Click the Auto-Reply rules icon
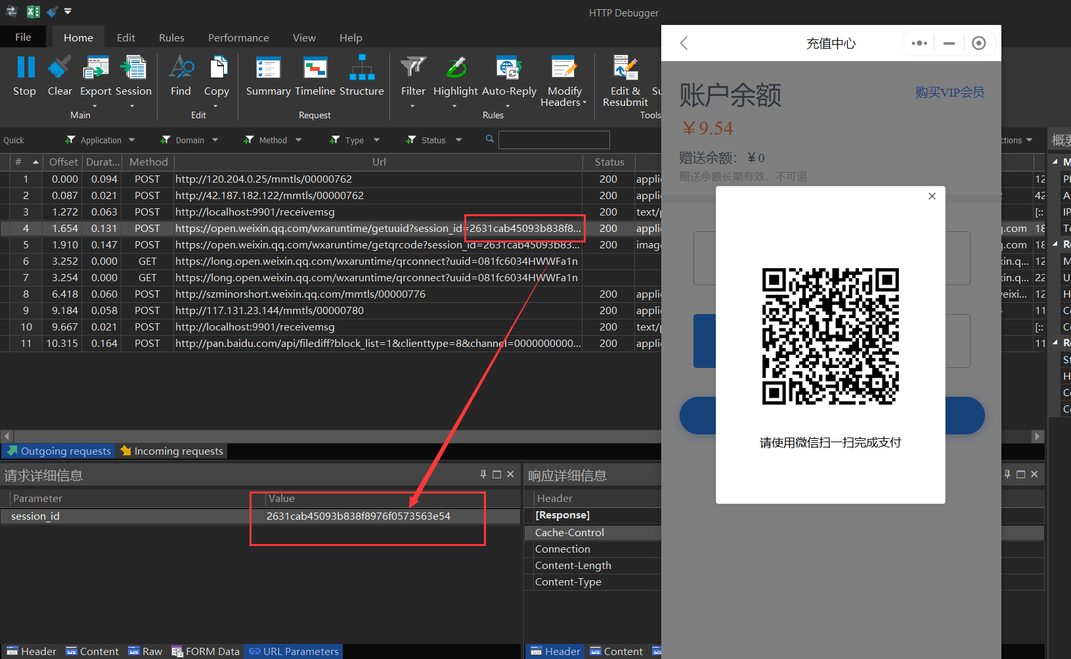Screen dimensions: 1071x659 point(509,68)
